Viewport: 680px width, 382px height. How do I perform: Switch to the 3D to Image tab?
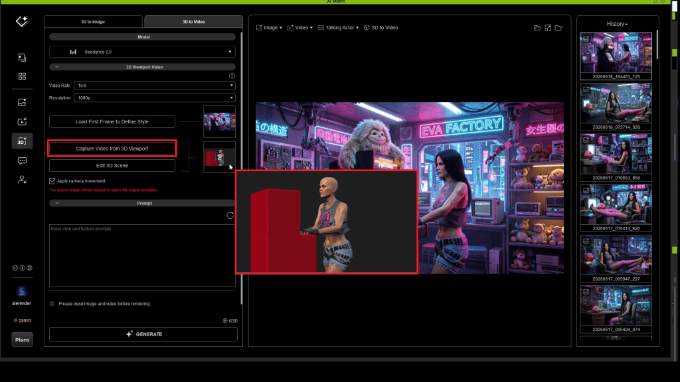click(93, 22)
